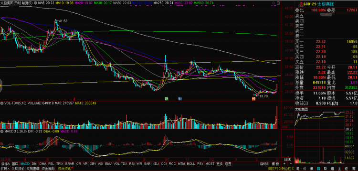The image size is (358, 171).
Task: Click the '联' linked quotes icon
Action: (x=326, y=169)
